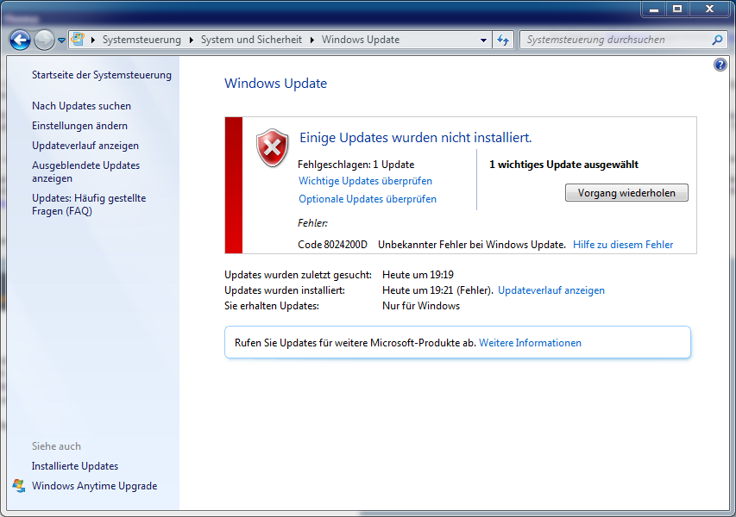Focus the Systemsteuerung durchsuchen search field

[614, 40]
